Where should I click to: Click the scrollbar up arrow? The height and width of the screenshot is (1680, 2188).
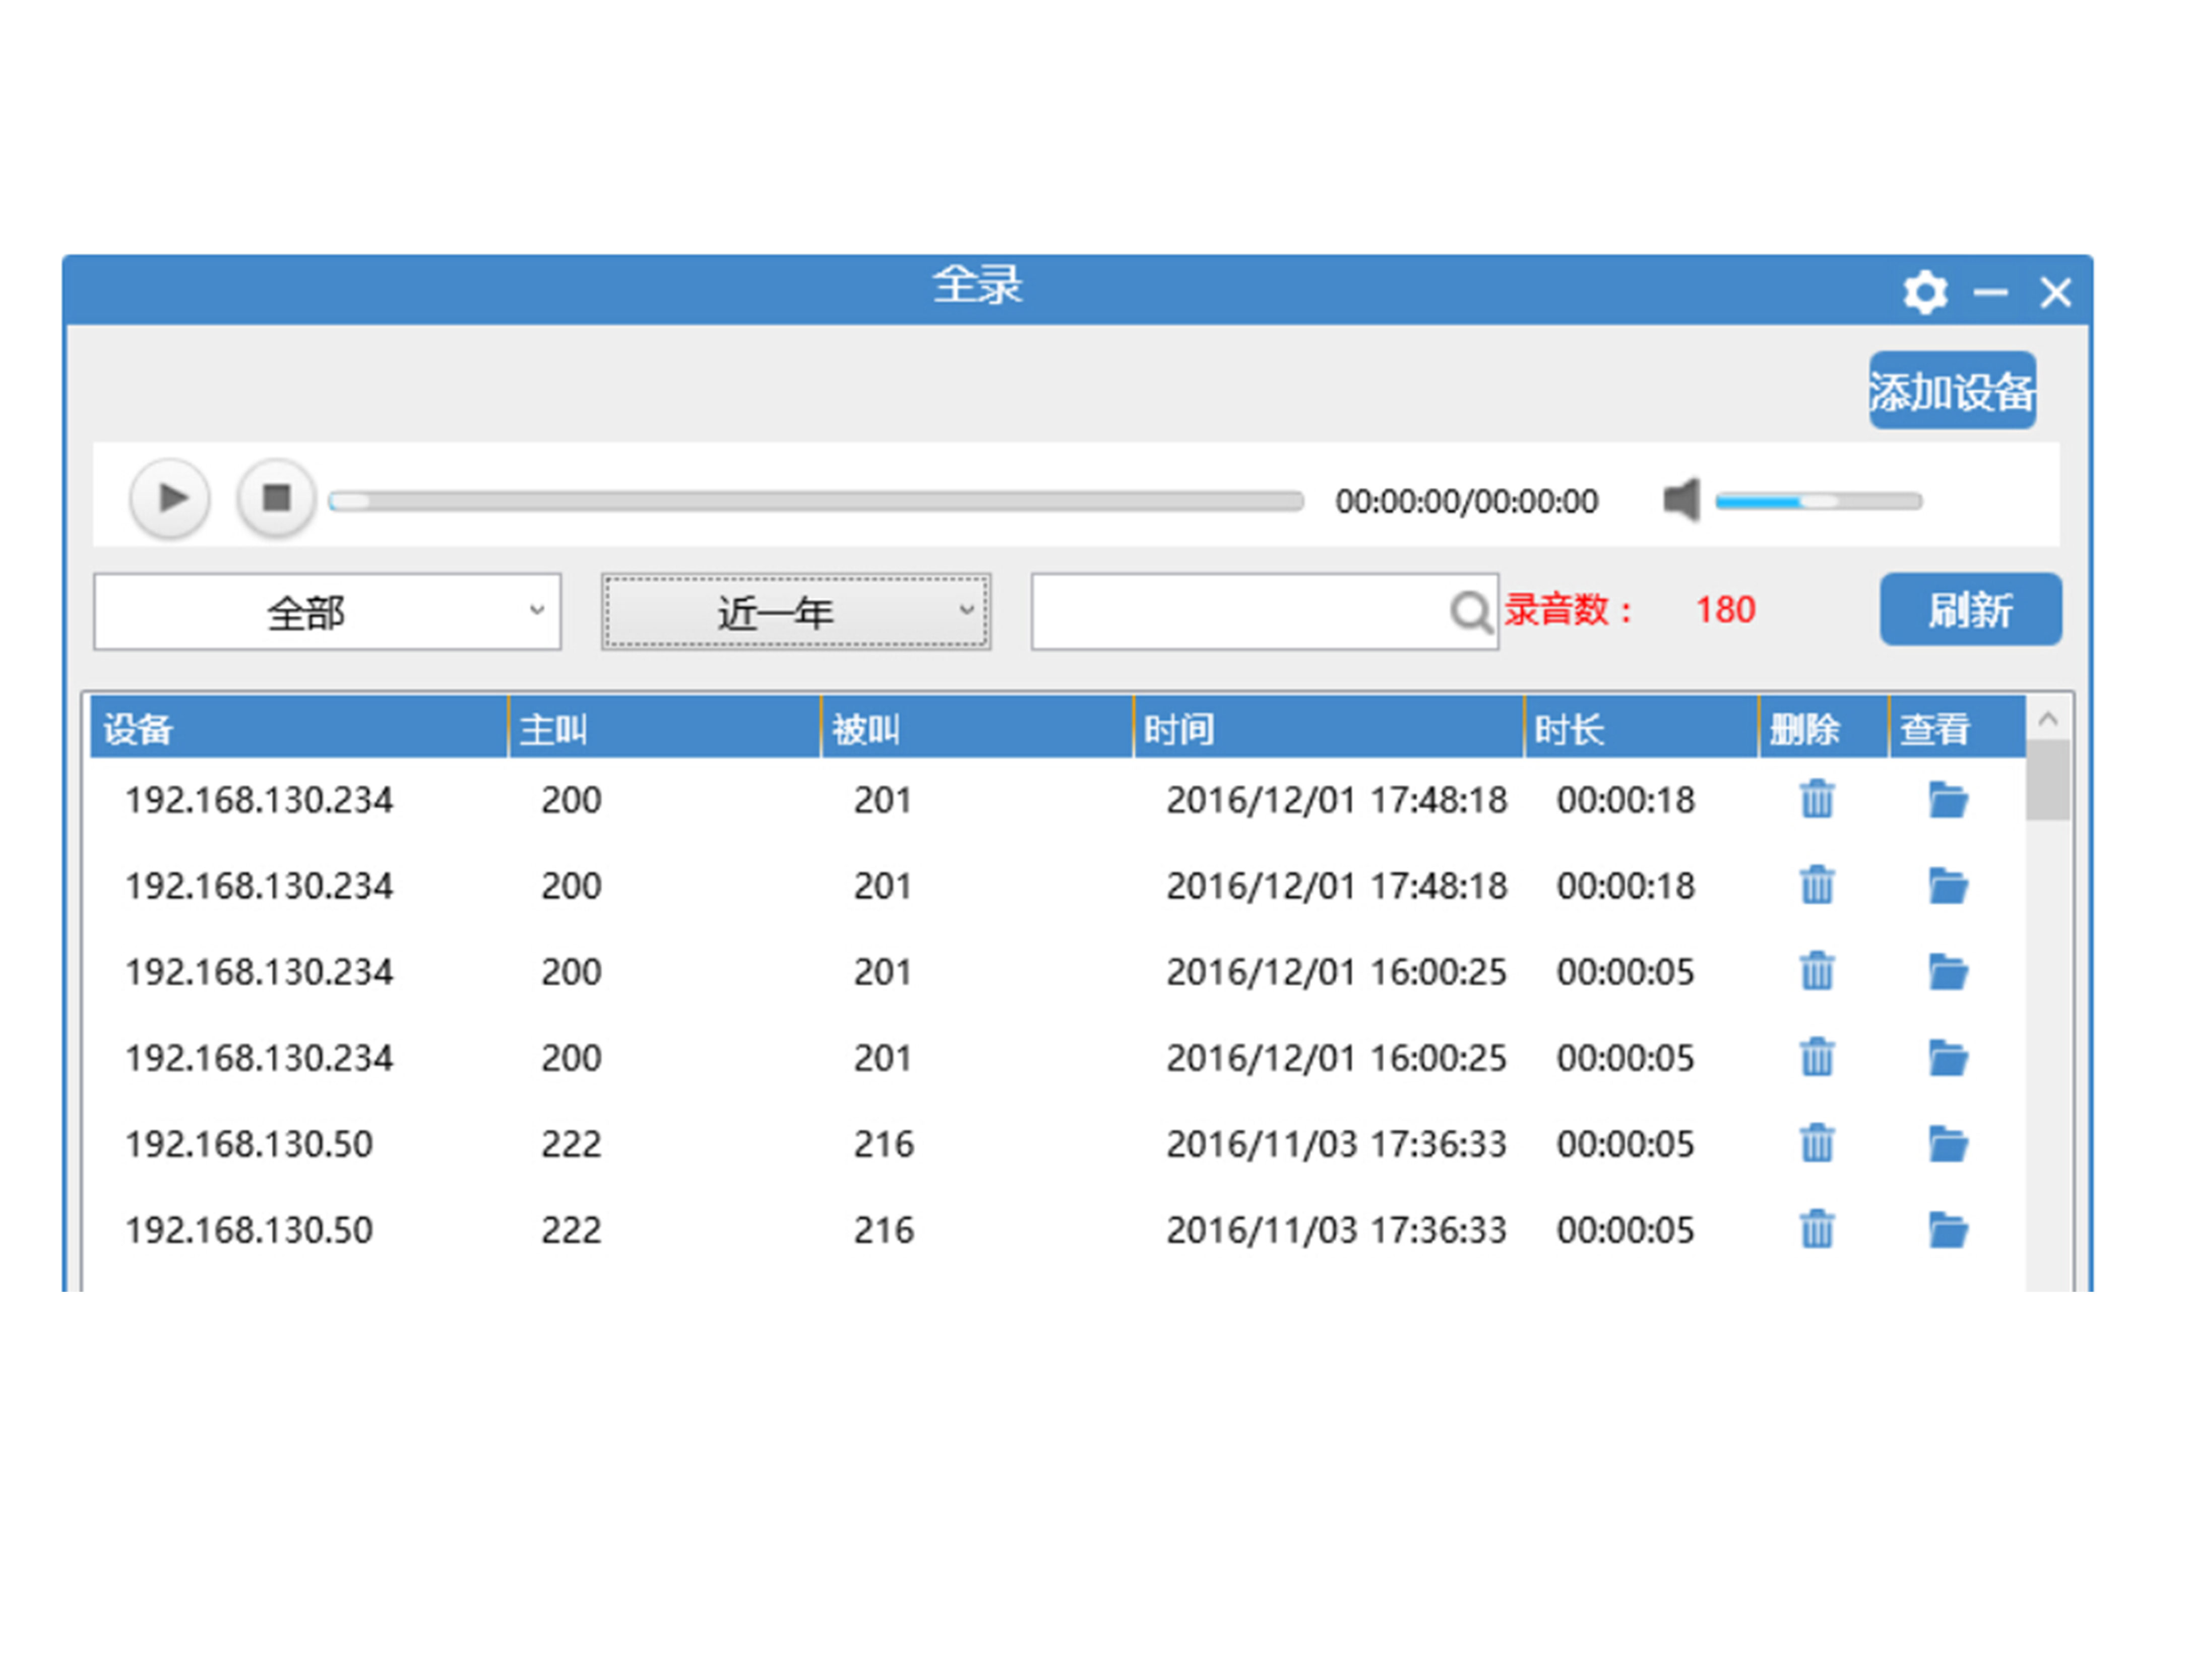click(x=2047, y=718)
